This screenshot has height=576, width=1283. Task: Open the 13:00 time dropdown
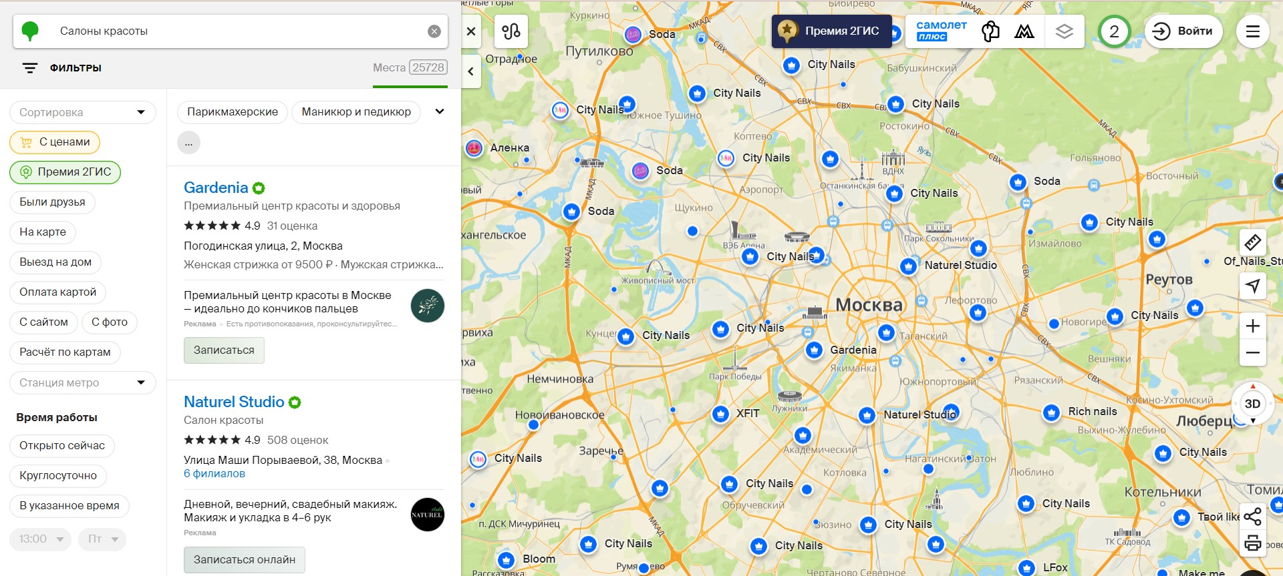coord(40,539)
